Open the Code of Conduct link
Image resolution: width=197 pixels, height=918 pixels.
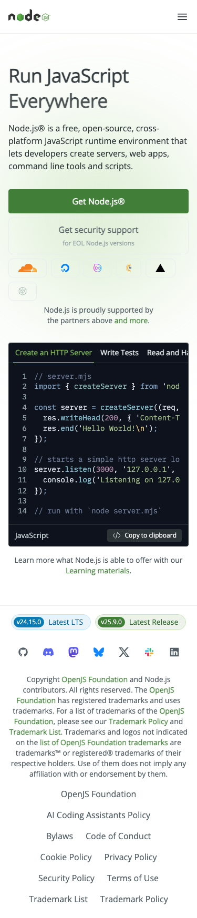point(118,836)
